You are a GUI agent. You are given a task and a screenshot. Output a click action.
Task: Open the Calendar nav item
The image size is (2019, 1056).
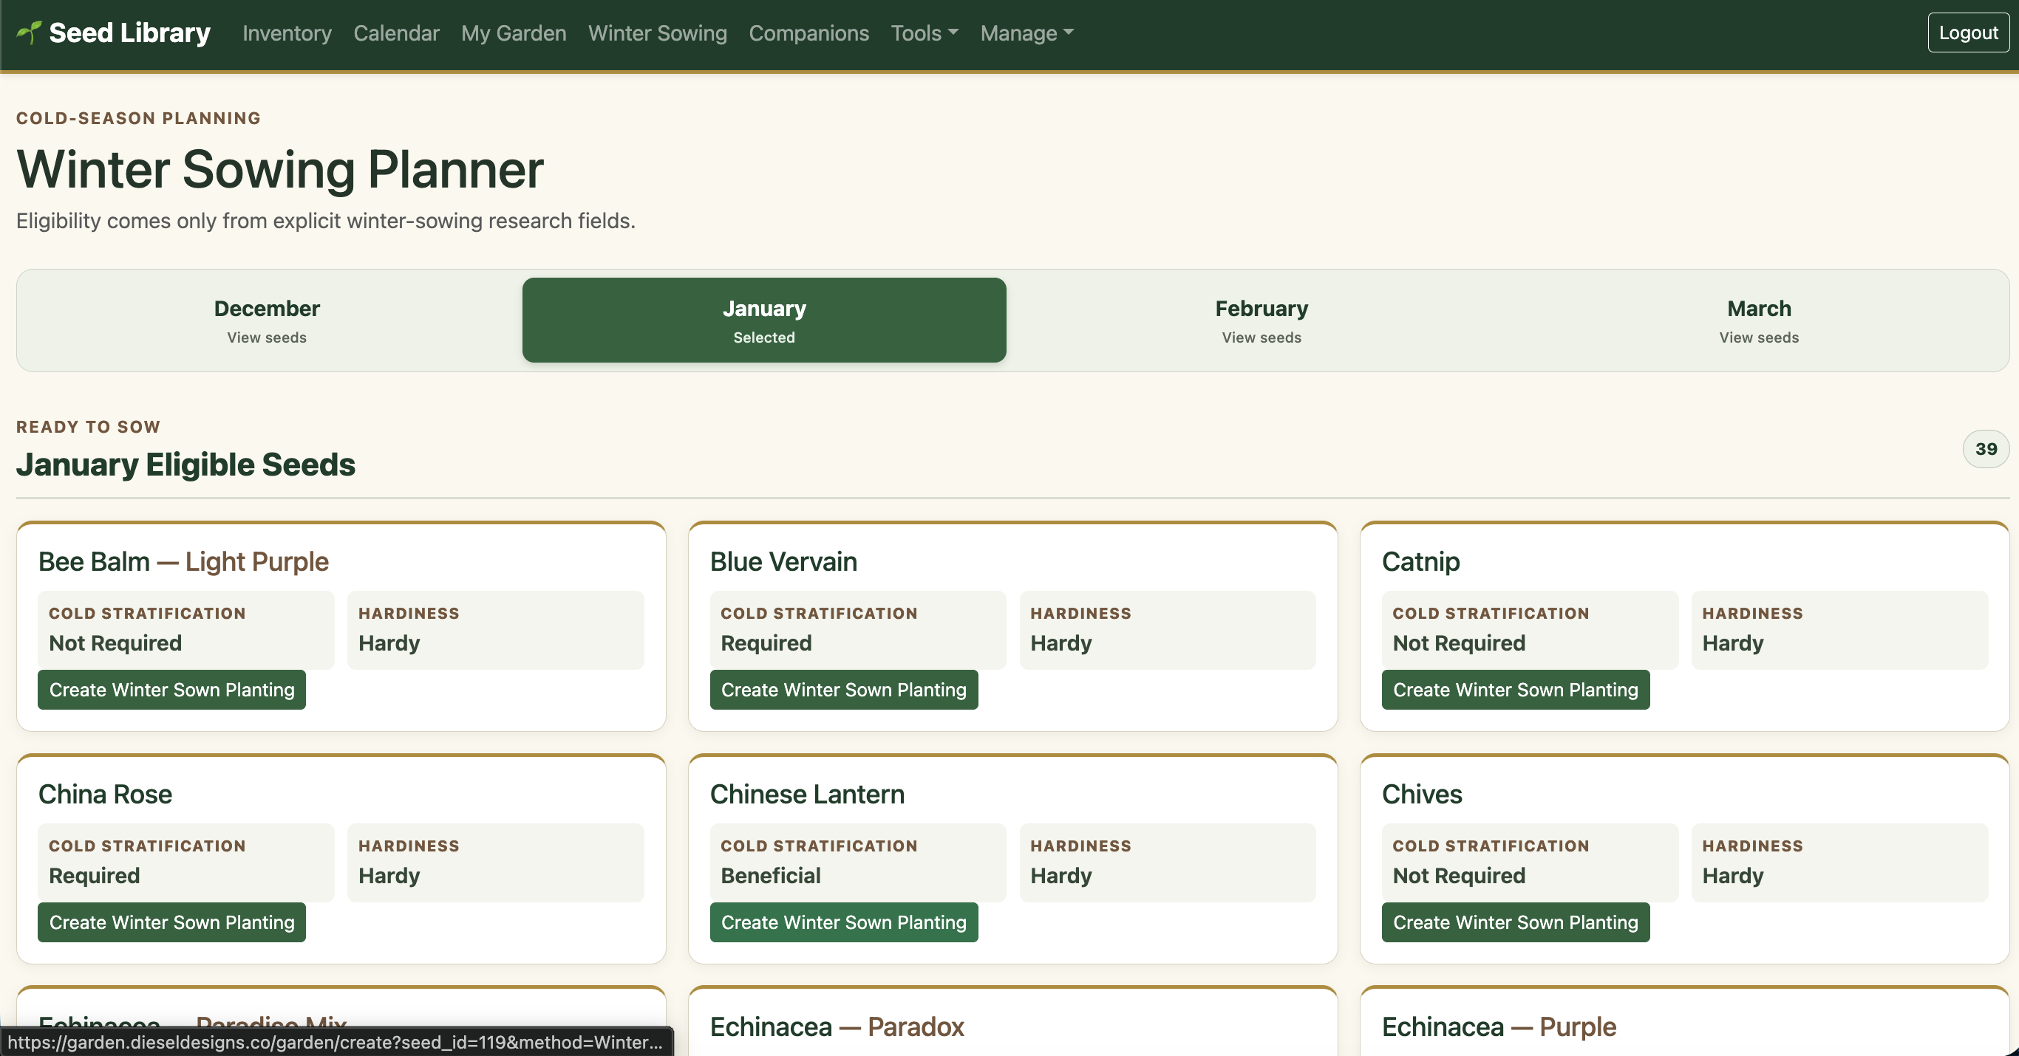[396, 33]
